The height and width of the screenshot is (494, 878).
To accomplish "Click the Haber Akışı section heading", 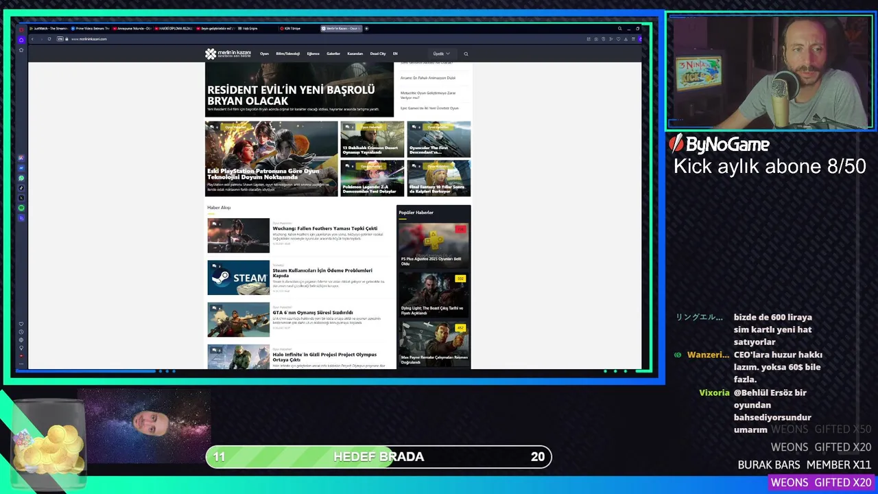I will pyautogui.click(x=219, y=207).
